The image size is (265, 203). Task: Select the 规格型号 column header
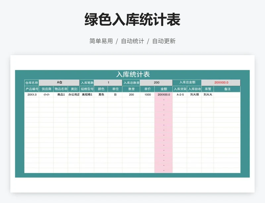click(87, 89)
